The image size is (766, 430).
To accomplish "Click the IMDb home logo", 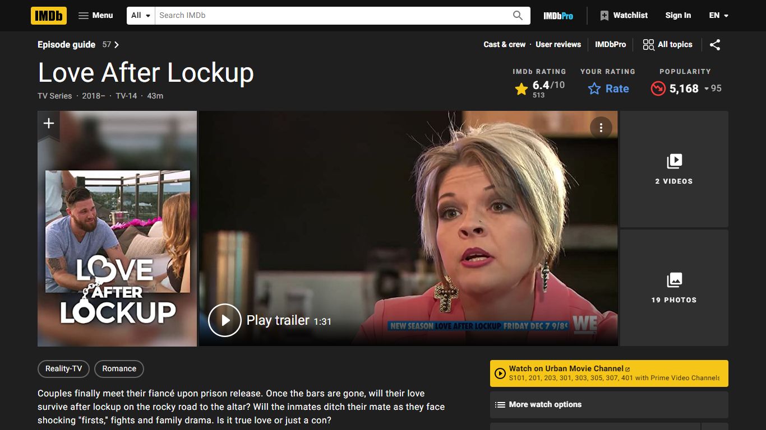I will click(x=49, y=16).
